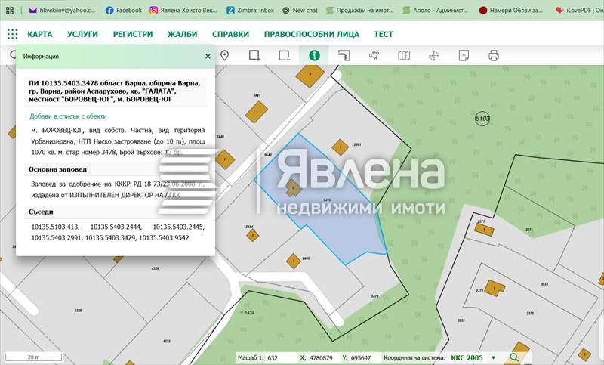Click 'Добави в списък с обекти' link
Viewport: 604px width, 365px height.
click(68, 116)
